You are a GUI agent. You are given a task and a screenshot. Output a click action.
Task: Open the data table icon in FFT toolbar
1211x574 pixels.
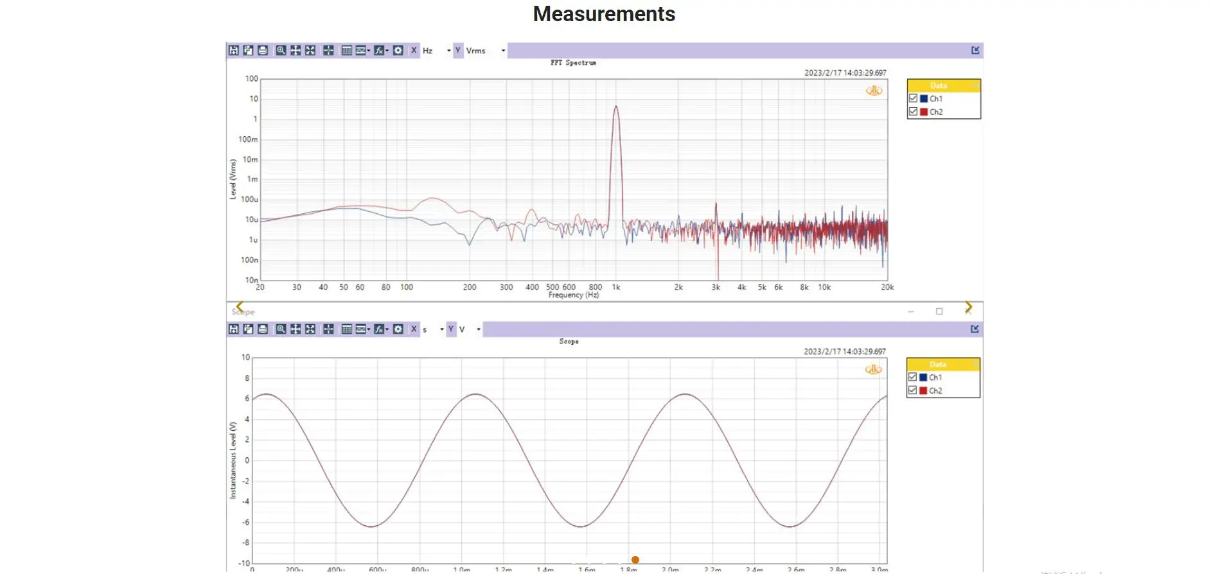point(346,50)
